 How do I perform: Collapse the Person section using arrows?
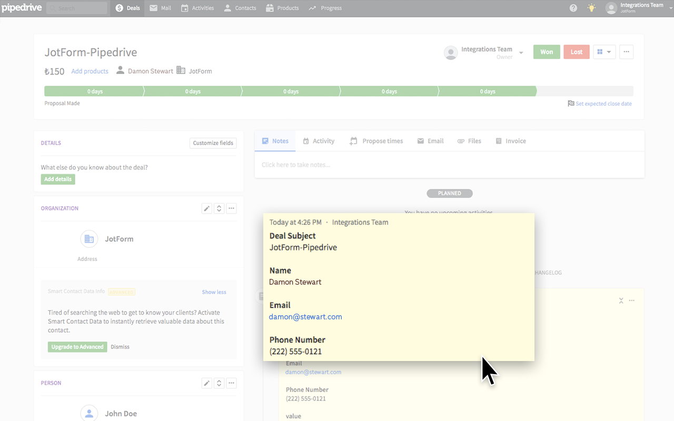pos(219,383)
